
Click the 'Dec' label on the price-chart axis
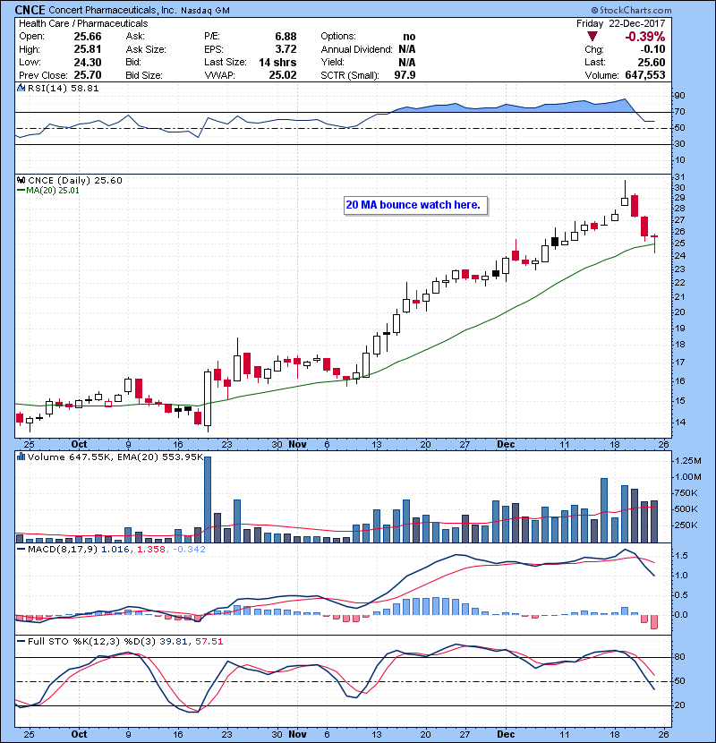[506, 445]
